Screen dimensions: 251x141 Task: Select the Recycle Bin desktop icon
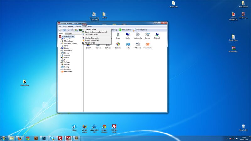(x=243, y=128)
